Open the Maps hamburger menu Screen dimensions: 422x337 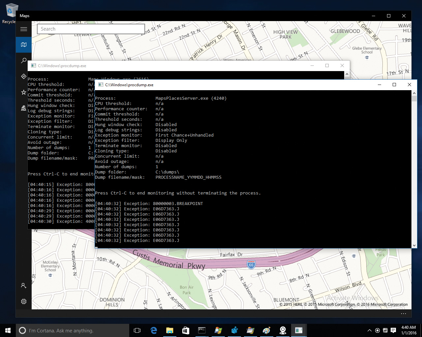point(24,29)
